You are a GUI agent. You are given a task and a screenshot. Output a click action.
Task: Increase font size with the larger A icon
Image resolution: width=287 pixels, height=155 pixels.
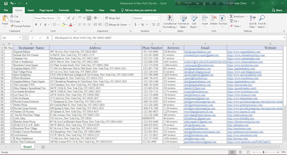coord(69,18)
